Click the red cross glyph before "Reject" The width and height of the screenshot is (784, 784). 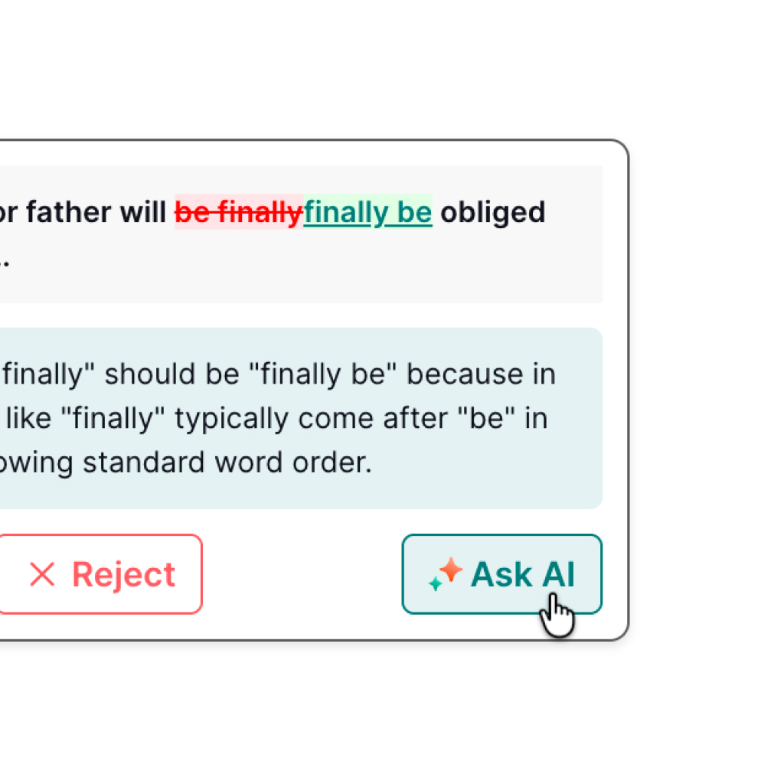point(42,574)
